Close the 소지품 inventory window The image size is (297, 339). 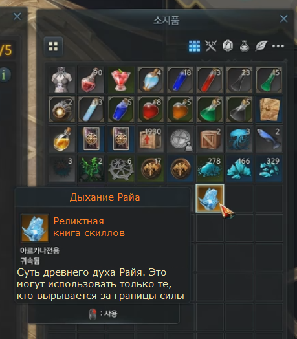click(x=284, y=19)
